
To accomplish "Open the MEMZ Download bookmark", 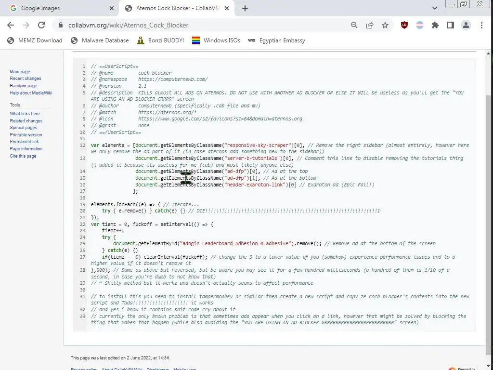I will click(35, 40).
